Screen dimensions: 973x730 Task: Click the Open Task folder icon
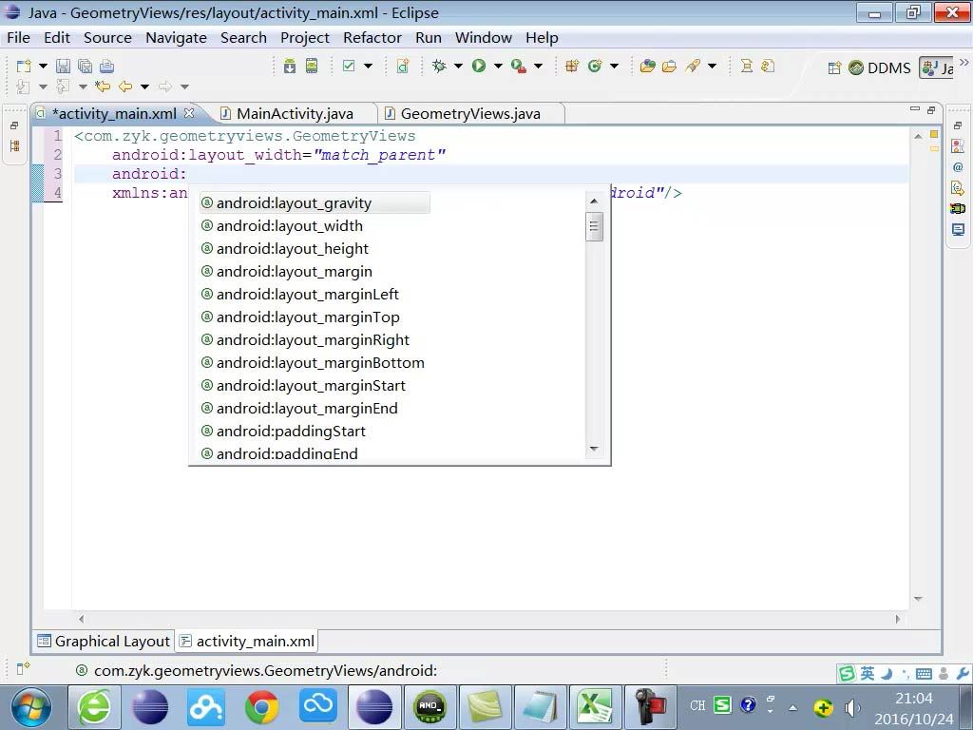point(669,66)
